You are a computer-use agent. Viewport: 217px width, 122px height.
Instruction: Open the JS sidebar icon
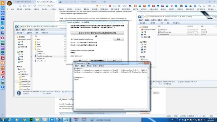(x=2, y=58)
